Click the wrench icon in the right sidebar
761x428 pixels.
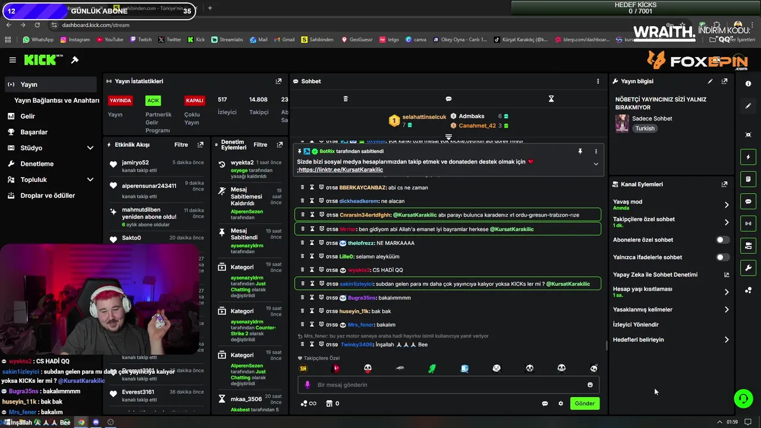pos(749,267)
